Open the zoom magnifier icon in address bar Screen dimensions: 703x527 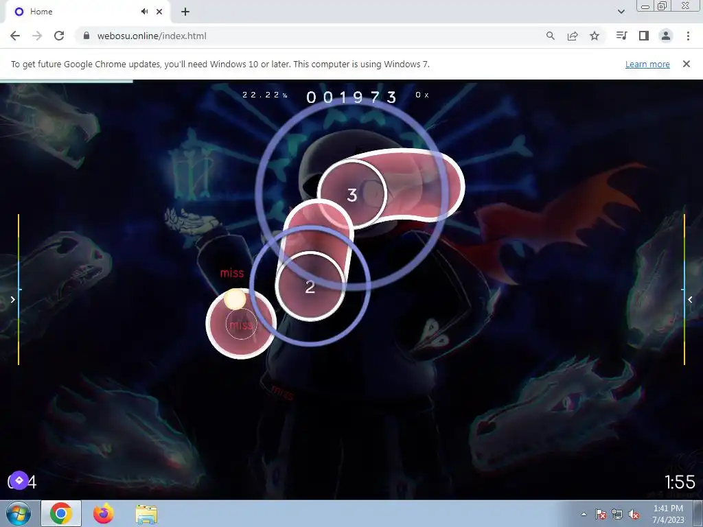(550, 36)
